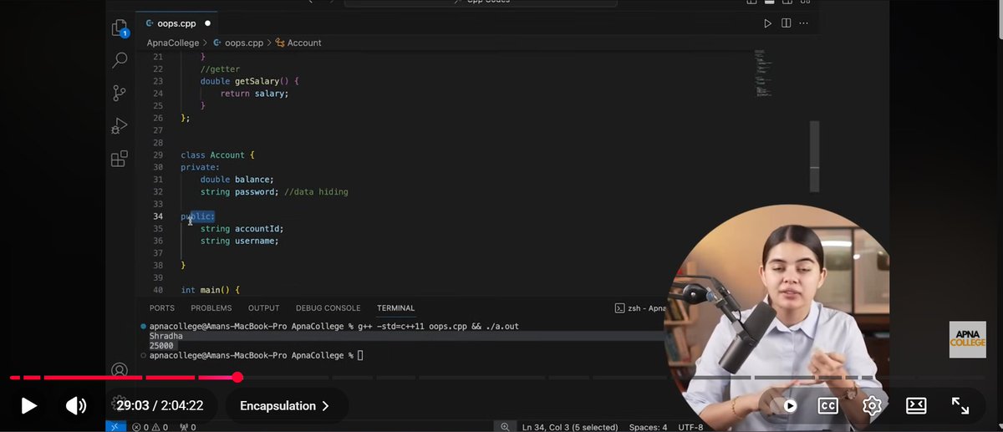
Task: Click 'double getSalary() {' code line
Action: pyautogui.click(x=249, y=81)
